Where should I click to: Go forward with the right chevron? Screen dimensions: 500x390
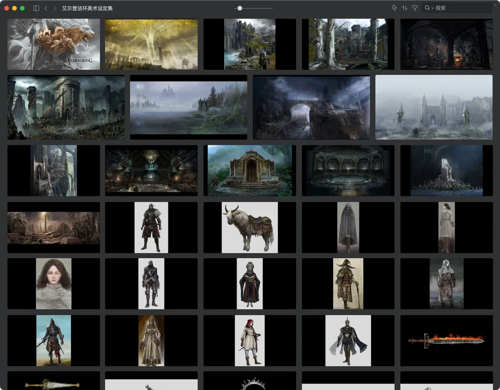click(55, 8)
